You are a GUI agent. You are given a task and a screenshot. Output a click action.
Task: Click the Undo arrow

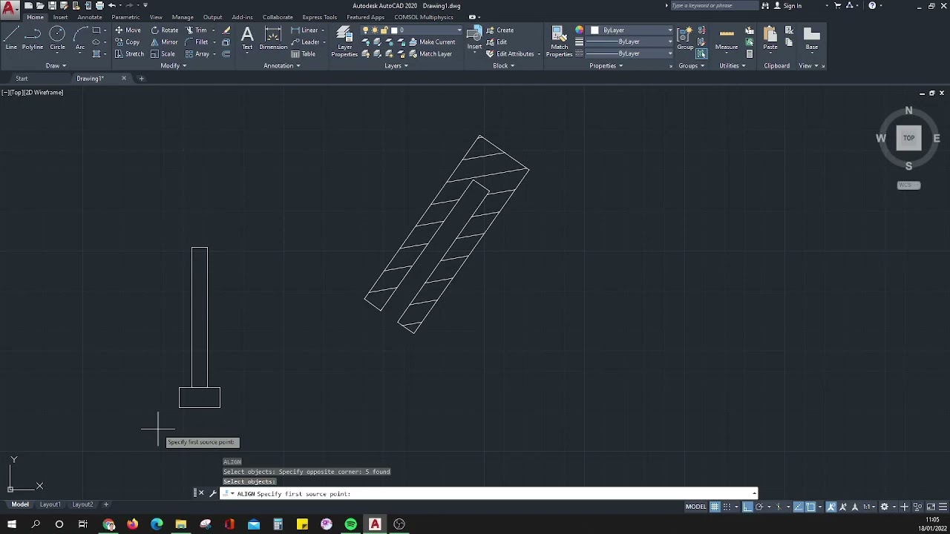pyautogui.click(x=111, y=5)
